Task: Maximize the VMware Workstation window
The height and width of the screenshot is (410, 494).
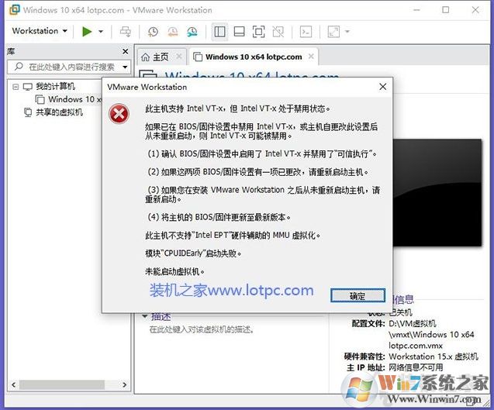Action: coord(445,10)
